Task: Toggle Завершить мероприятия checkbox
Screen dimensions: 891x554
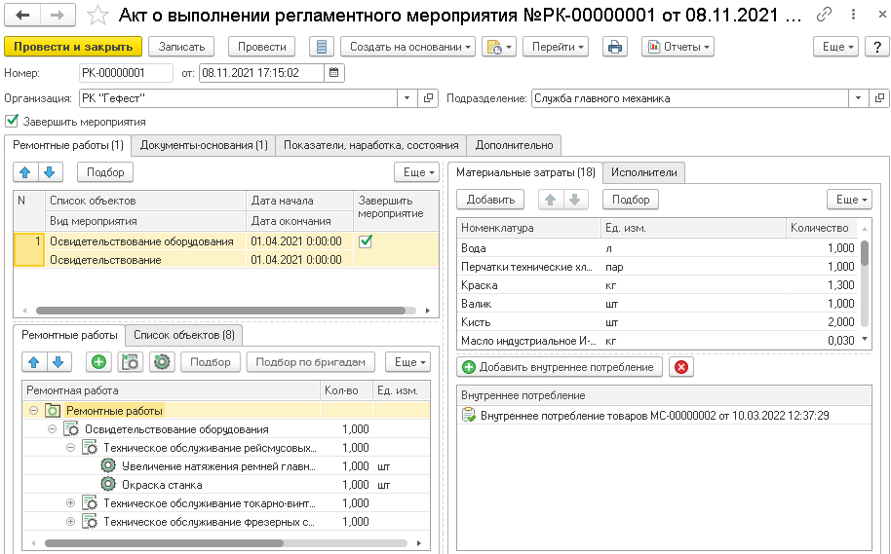Action: click(12, 122)
